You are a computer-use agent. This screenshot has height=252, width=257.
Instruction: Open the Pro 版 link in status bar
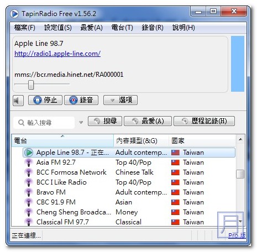point(237,235)
